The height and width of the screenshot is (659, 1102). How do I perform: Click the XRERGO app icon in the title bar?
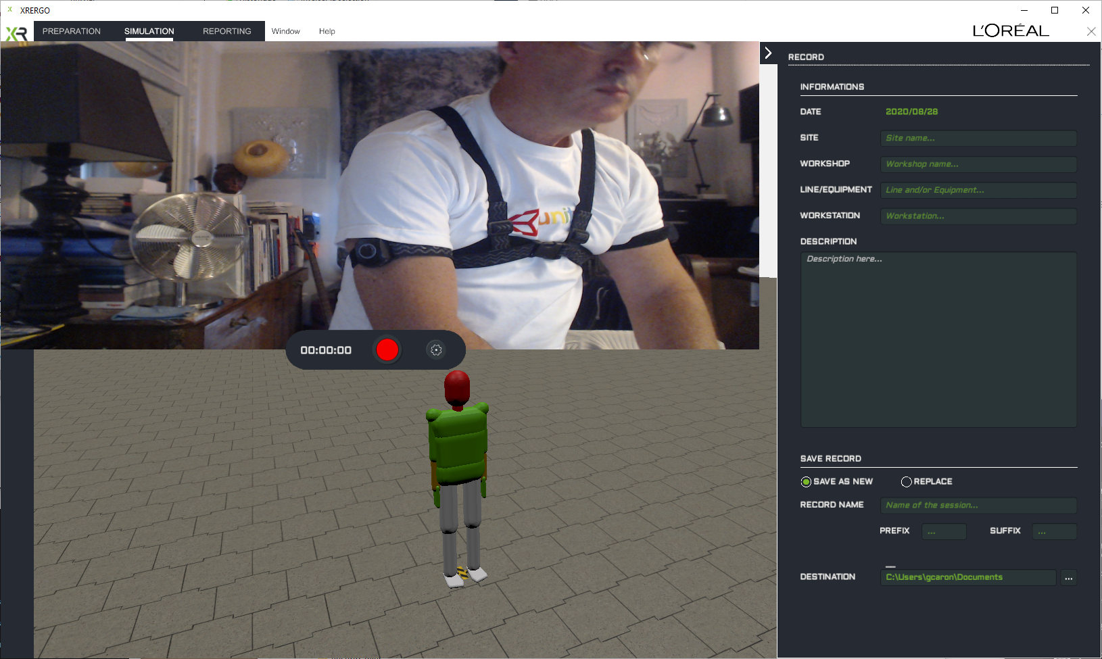(x=8, y=10)
